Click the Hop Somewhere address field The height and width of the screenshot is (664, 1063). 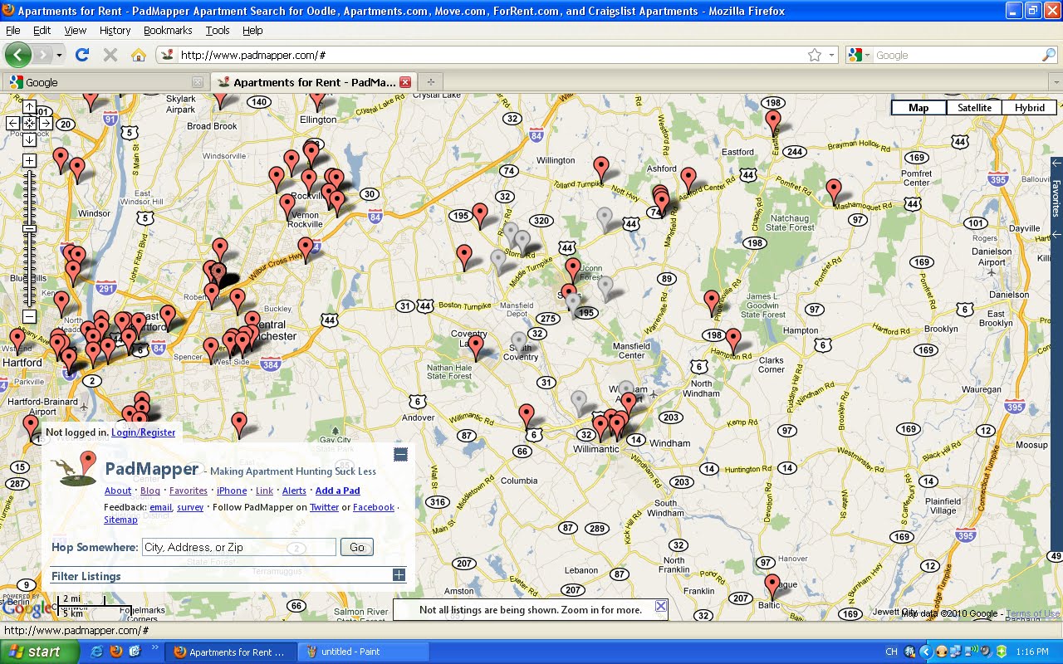pyautogui.click(x=239, y=547)
